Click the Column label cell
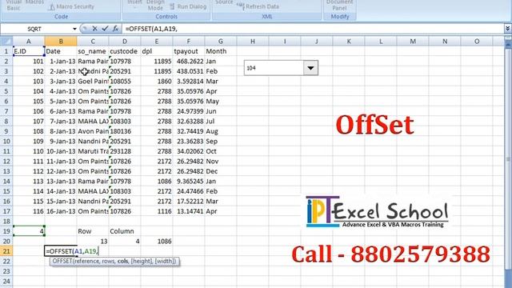The image size is (512, 288). (x=125, y=231)
